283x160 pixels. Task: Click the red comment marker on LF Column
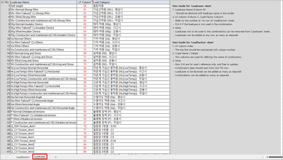pyautogui.click(x=92, y=1)
